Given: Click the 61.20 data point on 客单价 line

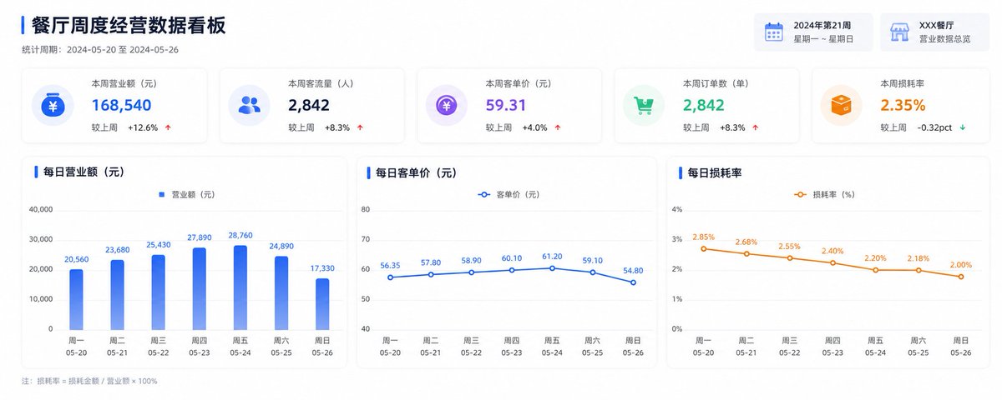Looking at the screenshot, I should tap(552, 268).
